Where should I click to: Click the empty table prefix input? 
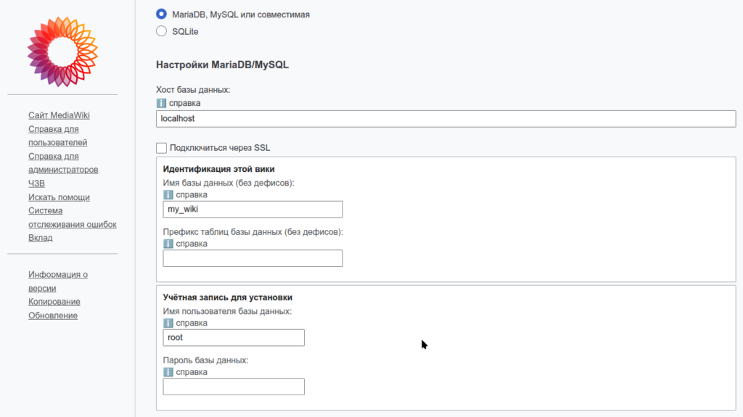(253, 259)
